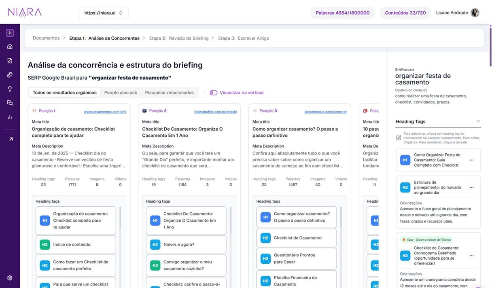Collapse the purple navigation sidebar
Viewport: 492px width, 288px height.
coord(10,32)
